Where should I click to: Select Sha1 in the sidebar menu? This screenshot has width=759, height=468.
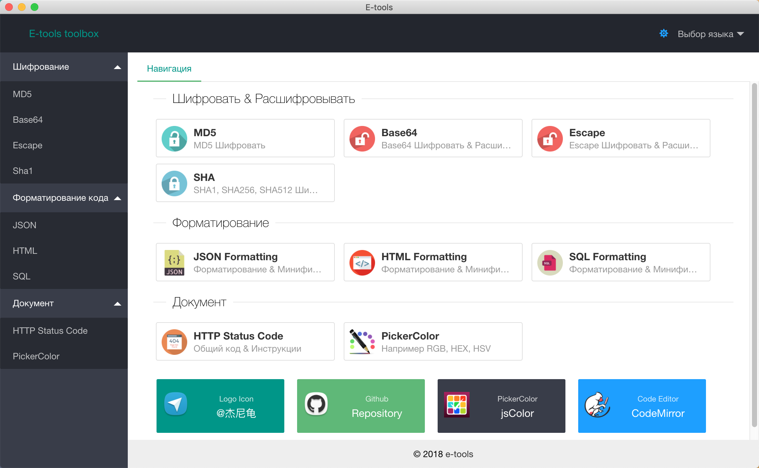(23, 171)
